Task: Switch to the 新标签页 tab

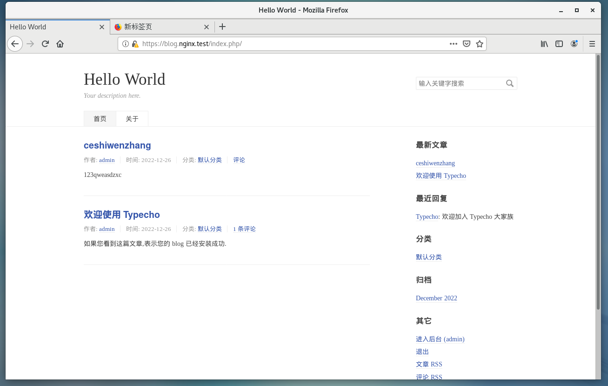Action: [x=162, y=27]
